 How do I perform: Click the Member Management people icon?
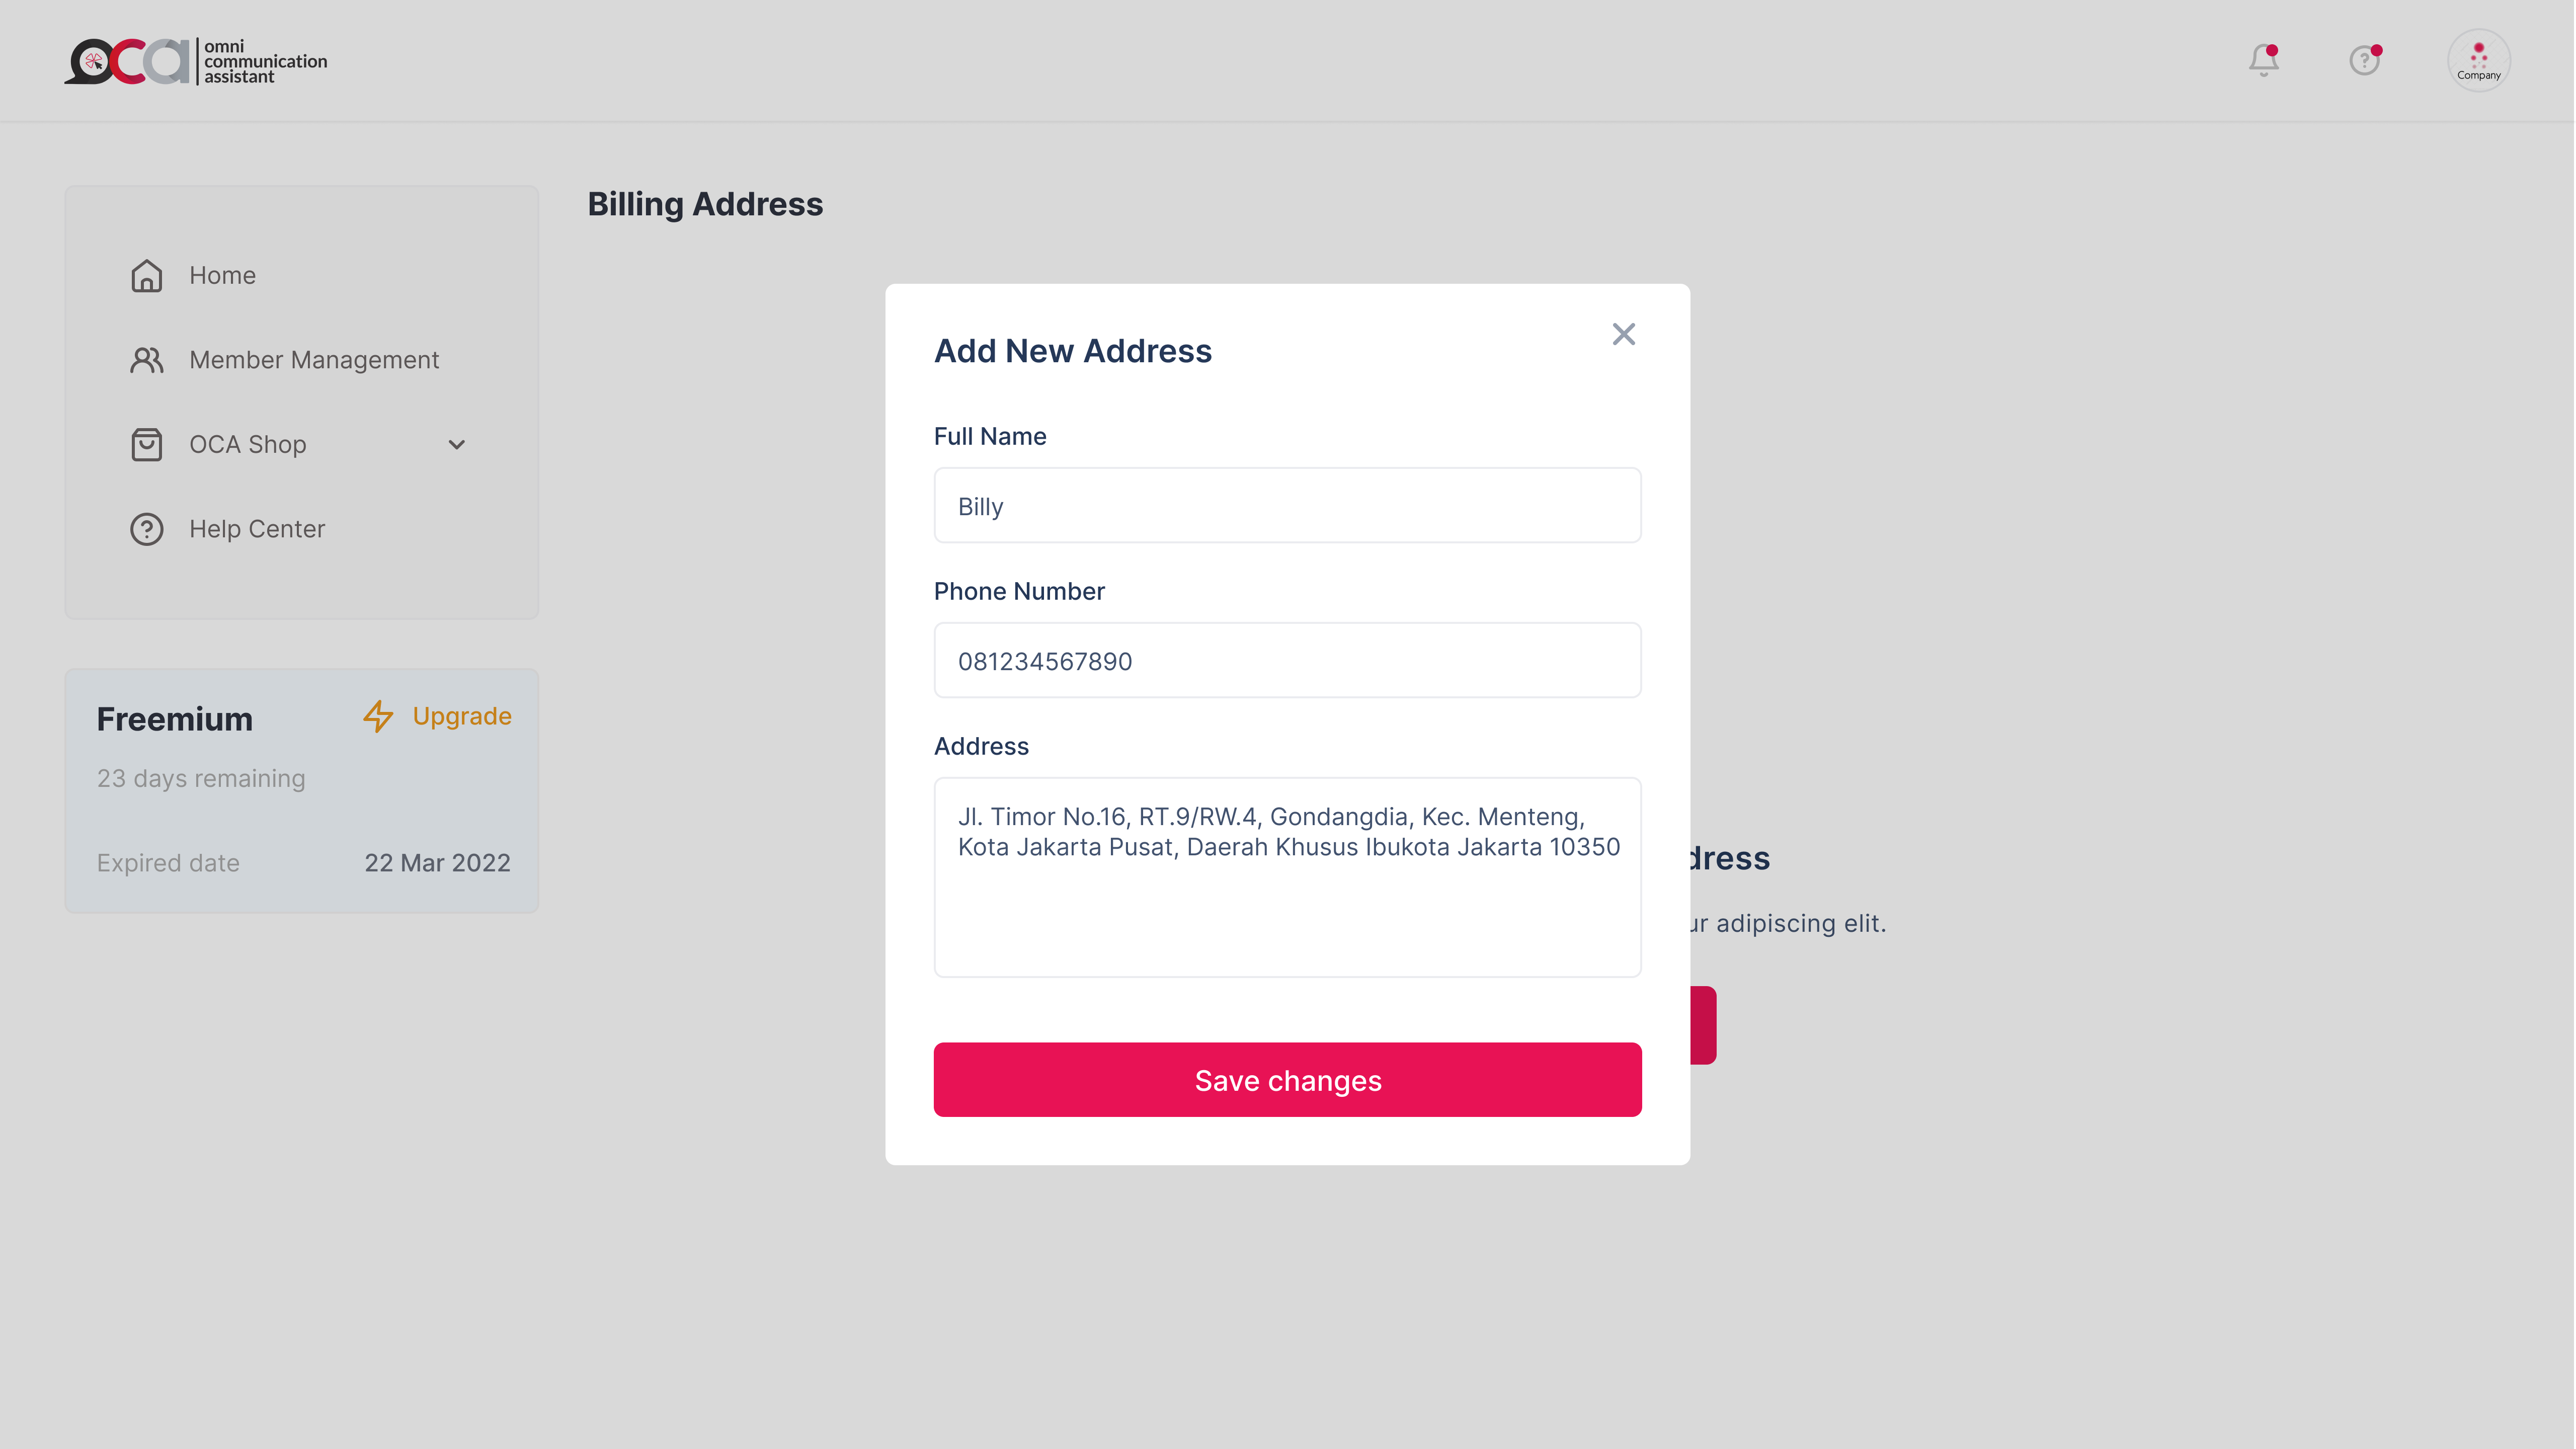pyautogui.click(x=146, y=360)
